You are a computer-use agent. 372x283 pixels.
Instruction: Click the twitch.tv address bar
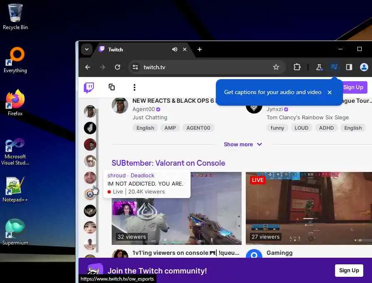[206, 67]
